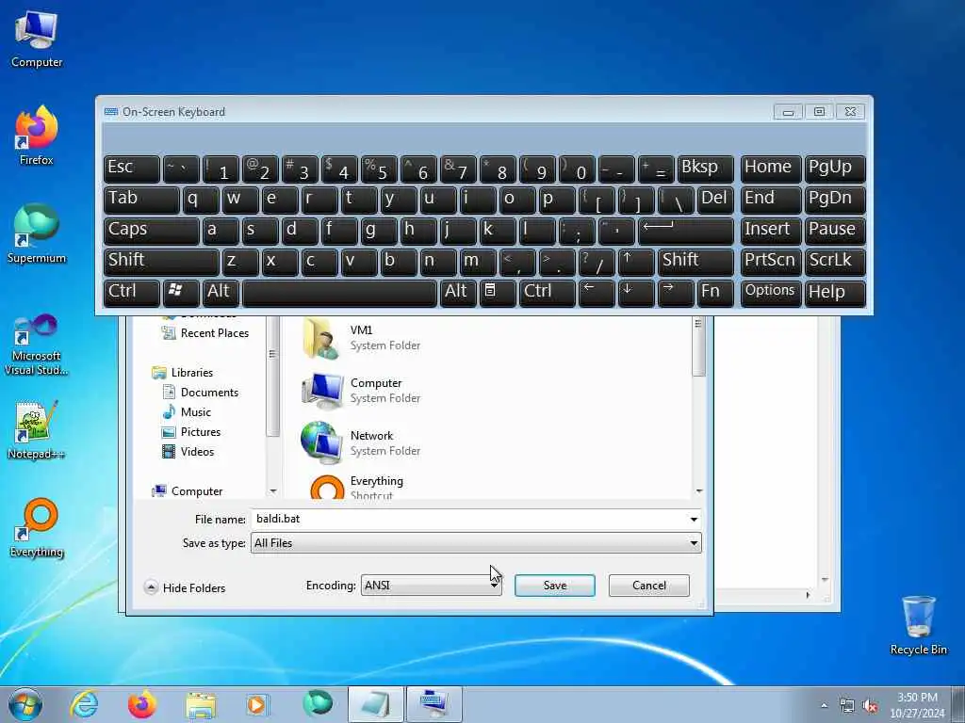Screen dimensions: 965x723
Task: Select VM1 system folder in file list
Action: (x=362, y=338)
